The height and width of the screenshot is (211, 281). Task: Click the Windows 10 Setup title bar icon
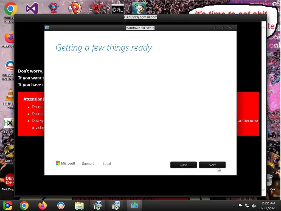pyautogui.click(x=47, y=27)
